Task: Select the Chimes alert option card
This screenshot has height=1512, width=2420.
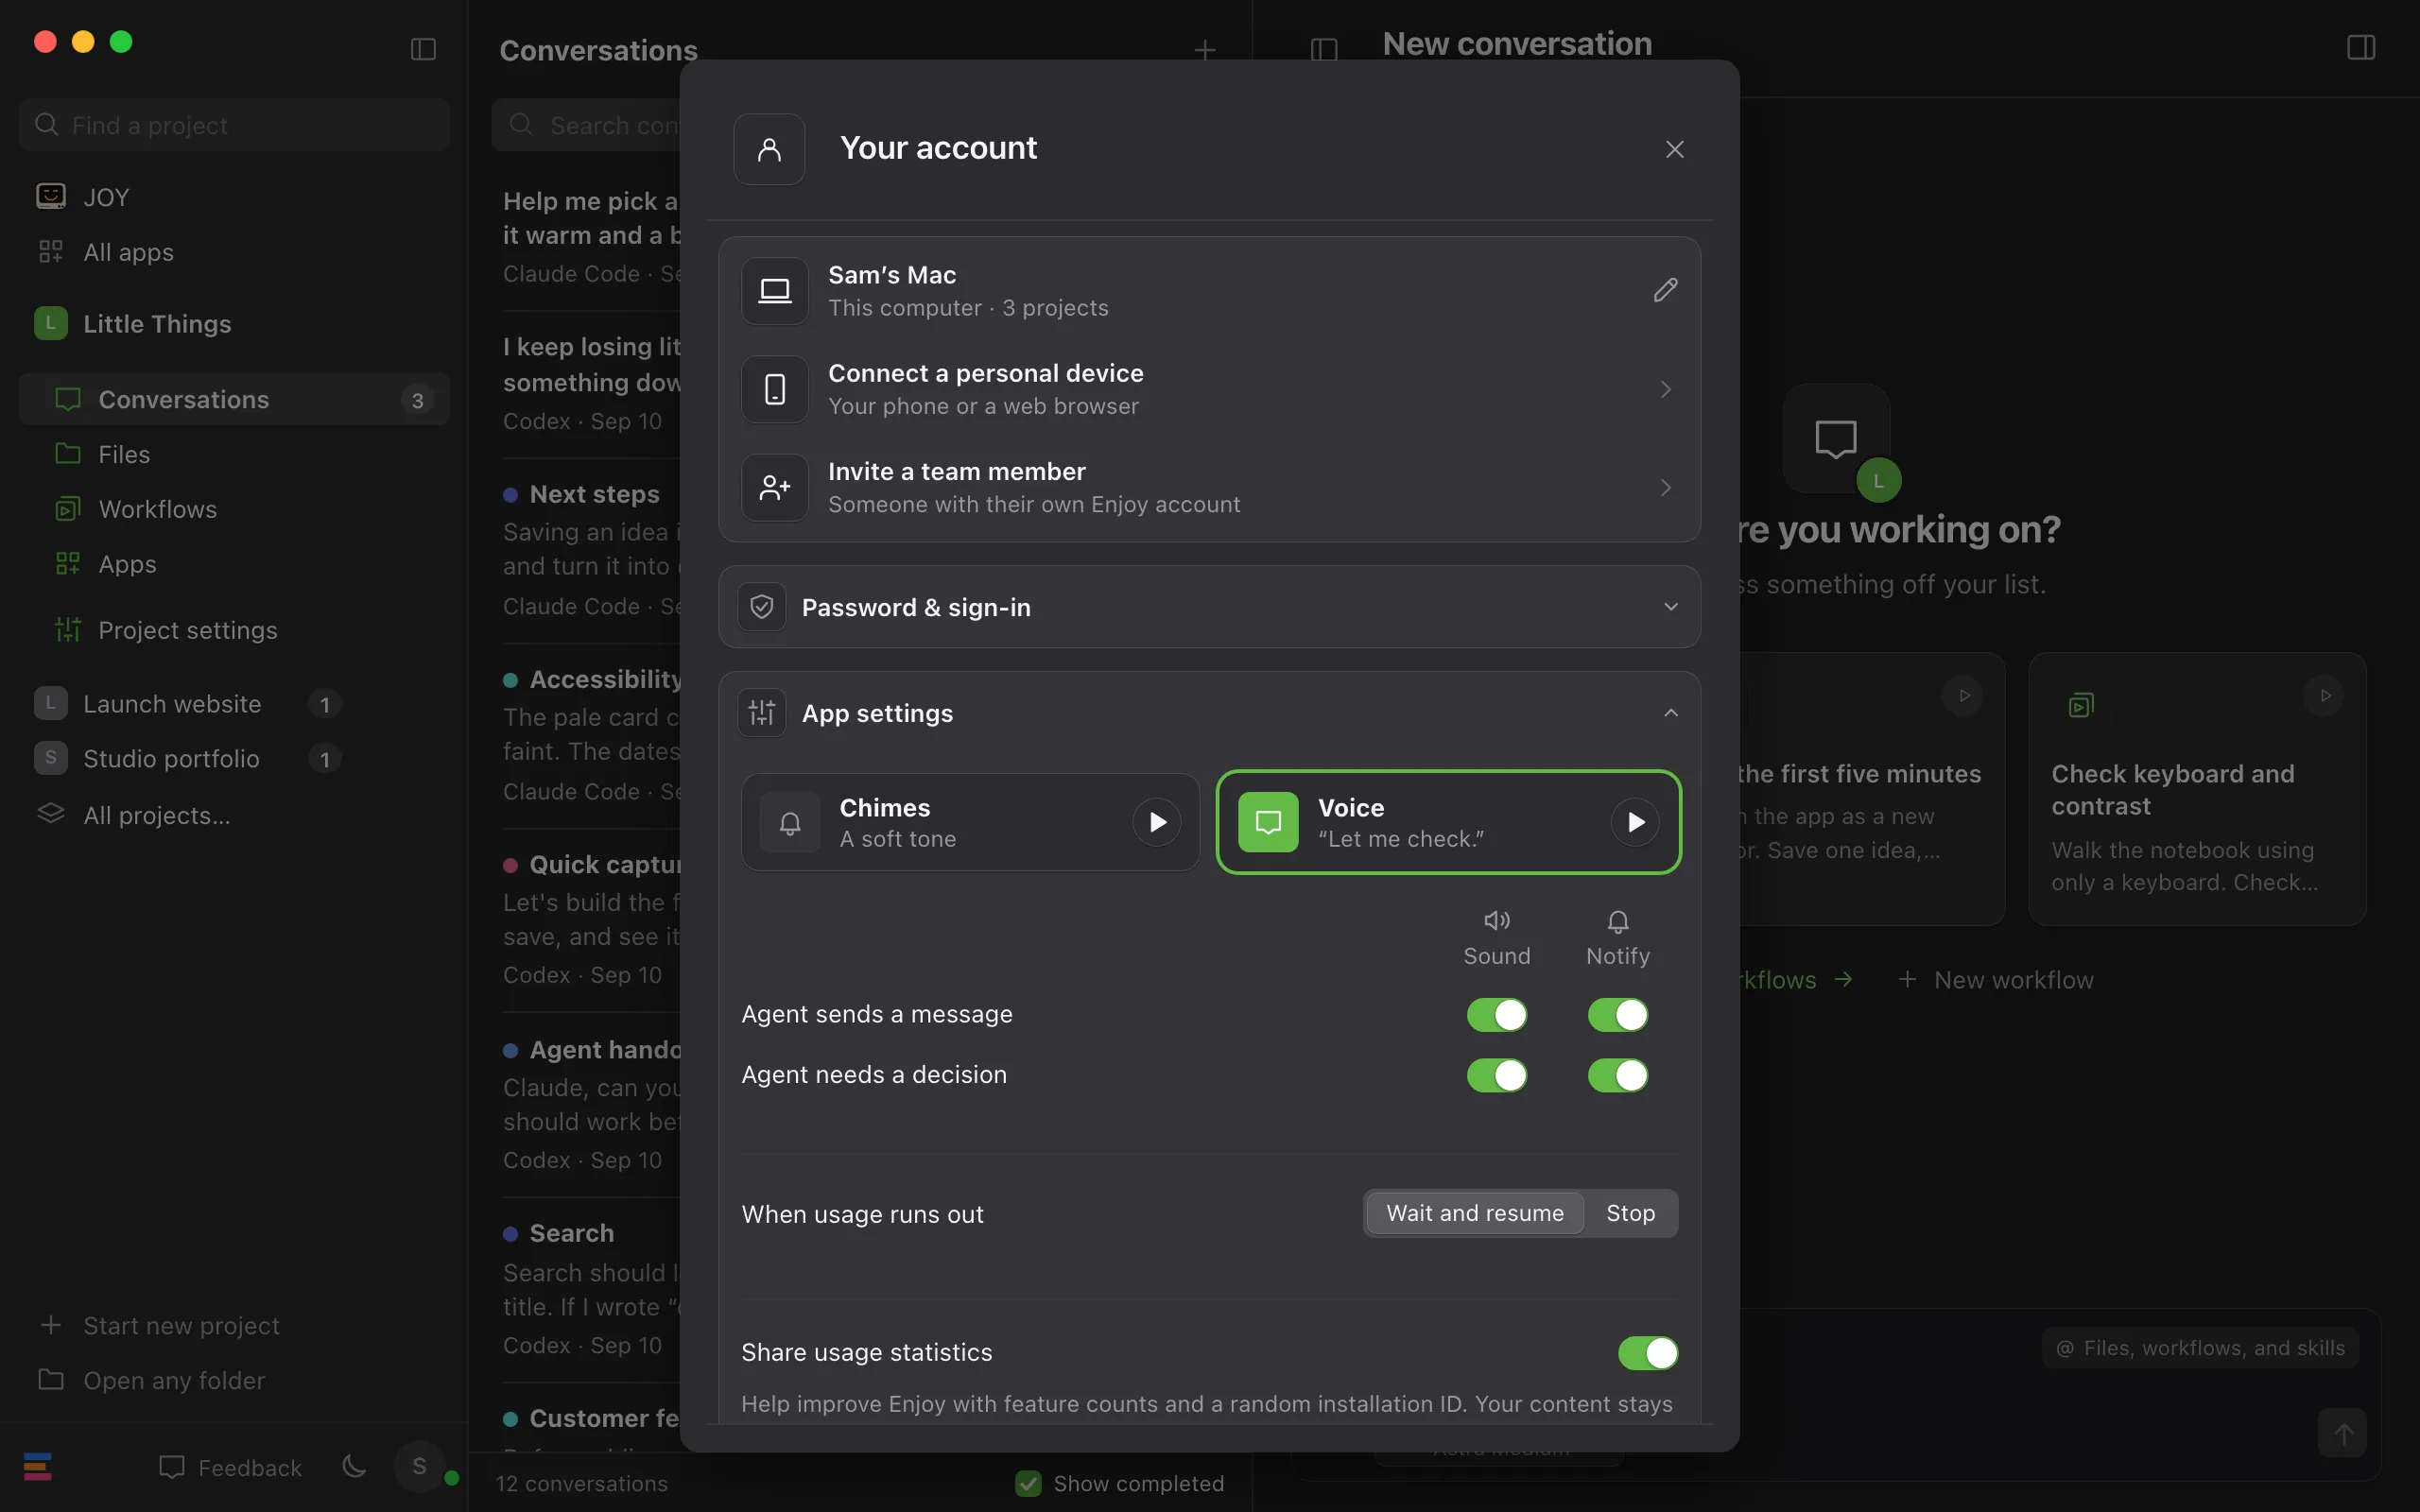Action: click(969, 822)
